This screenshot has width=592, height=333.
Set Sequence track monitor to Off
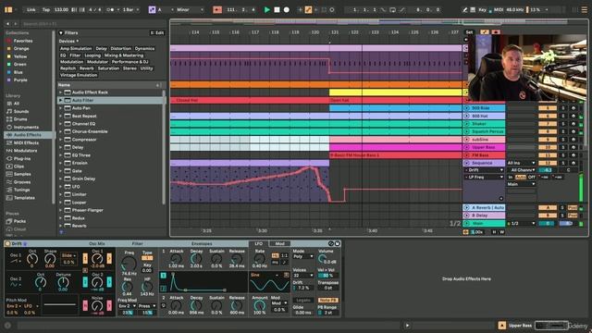click(x=532, y=177)
